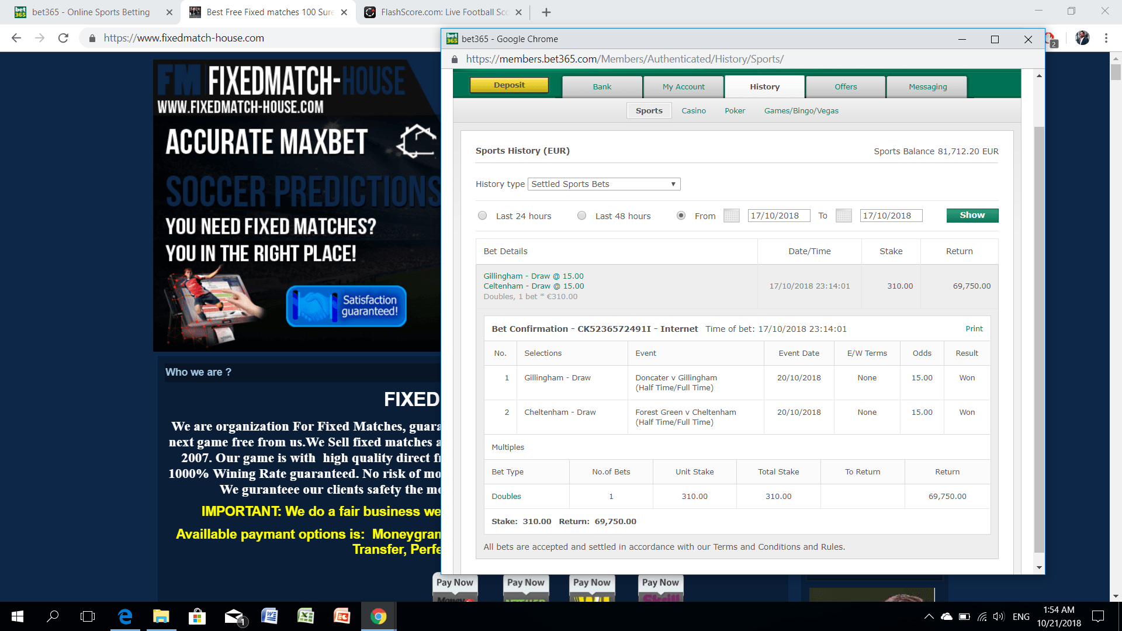
Task: Click FIXEDMATCH-HOUSE site logo
Action: click(x=282, y=88)
